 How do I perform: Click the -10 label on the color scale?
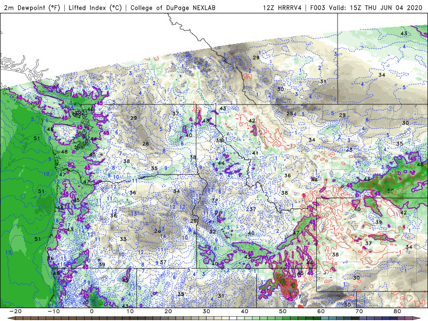click(x=53, y=311)
